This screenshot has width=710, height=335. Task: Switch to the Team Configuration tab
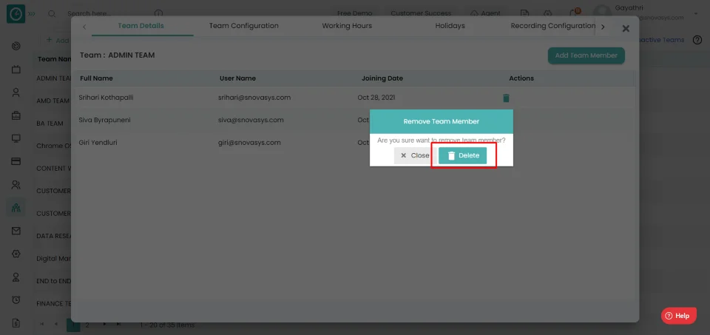[x=243, y=26]
